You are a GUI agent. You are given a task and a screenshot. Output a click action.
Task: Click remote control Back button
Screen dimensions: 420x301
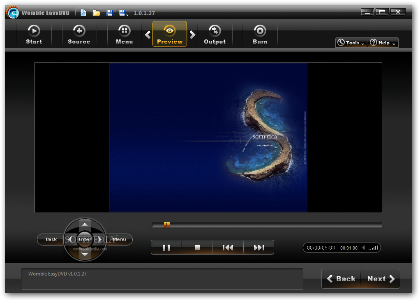pos(51,239)
